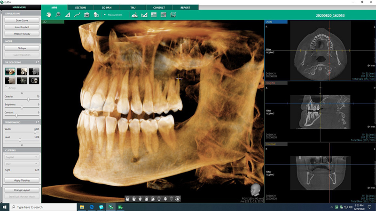
Task: Click the skull settings icon in toolbar
Action: tap(96, 15)
